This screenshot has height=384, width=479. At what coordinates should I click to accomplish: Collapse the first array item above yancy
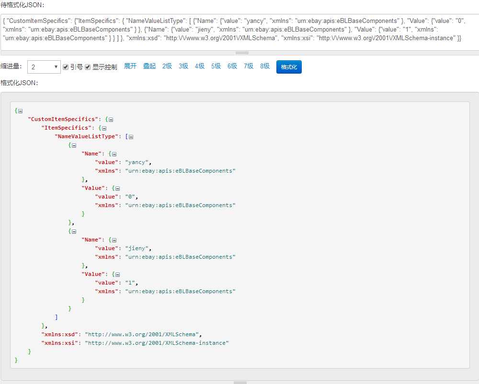(x=74, y=145)
